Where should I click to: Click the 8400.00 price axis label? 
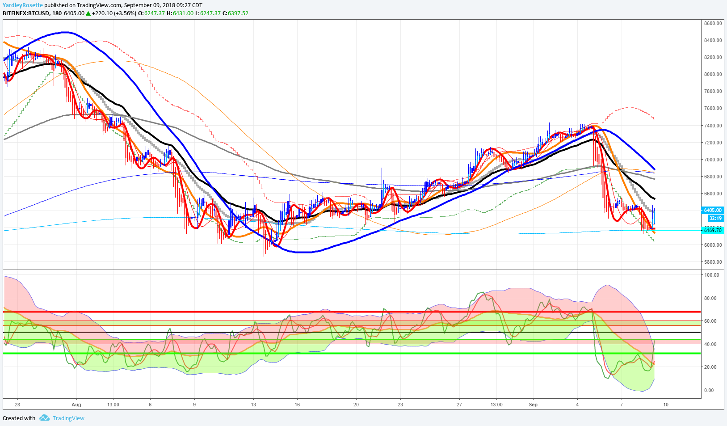tap(713, 40)
